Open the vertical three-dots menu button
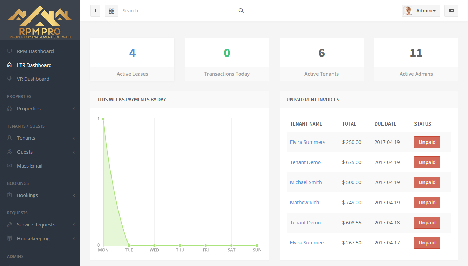The width and height of the screenshot is (468, 266). click(95, 11)
